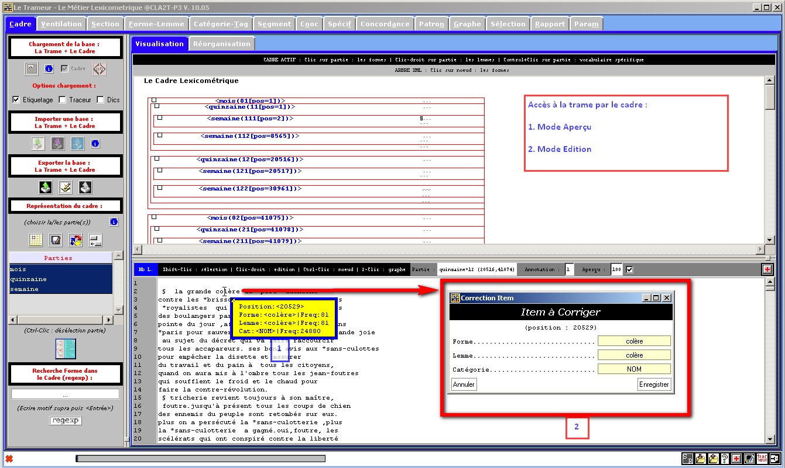785x468 pixels.
Task: Click node semaine(121[pos=20517])
Action: 250,171
